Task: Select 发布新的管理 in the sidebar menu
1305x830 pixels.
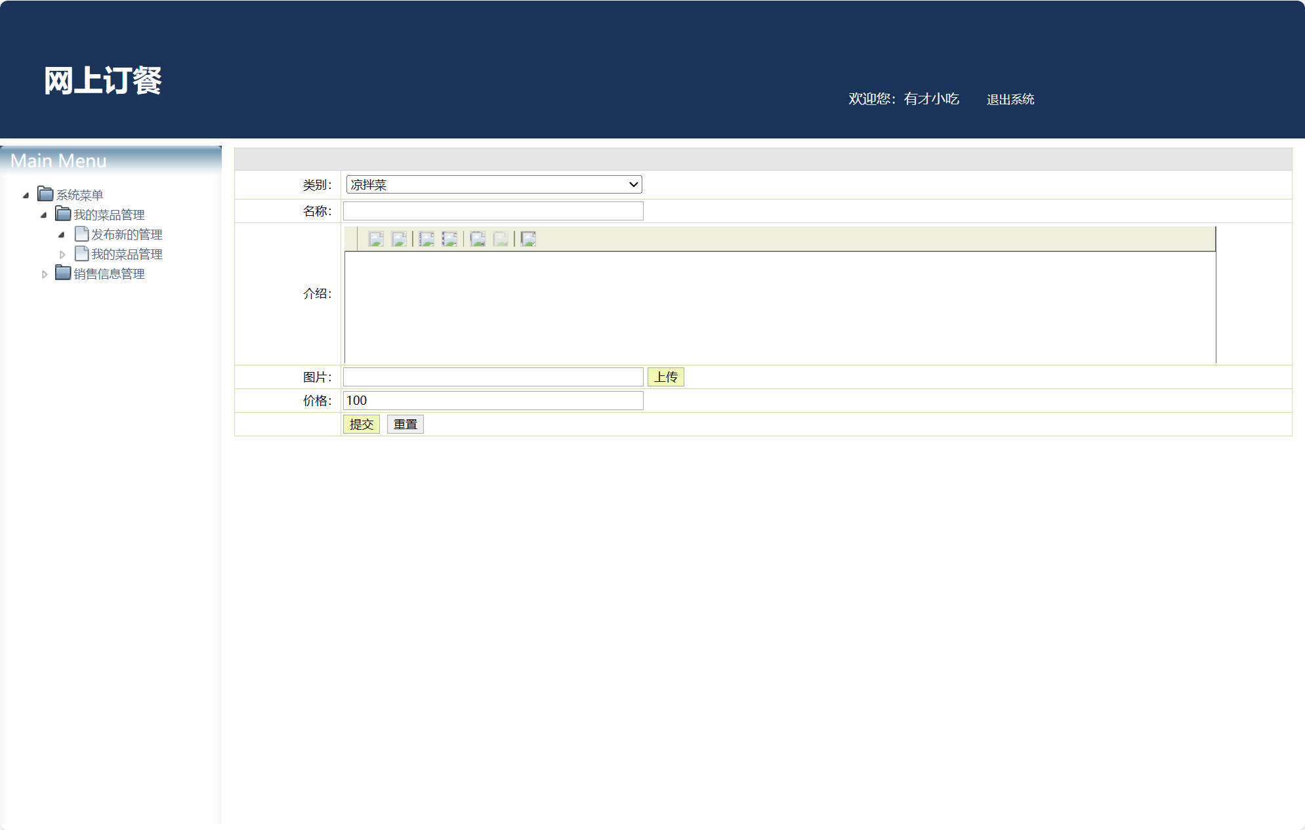Action: (x=127, y=234)
